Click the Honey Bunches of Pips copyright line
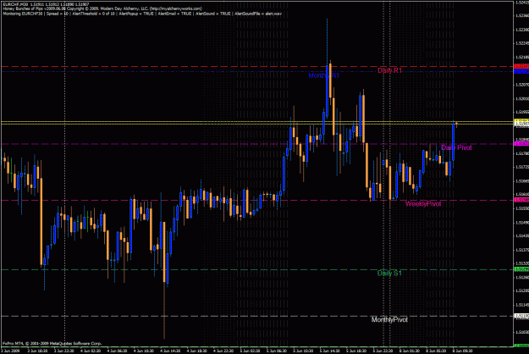 point(102,8)
